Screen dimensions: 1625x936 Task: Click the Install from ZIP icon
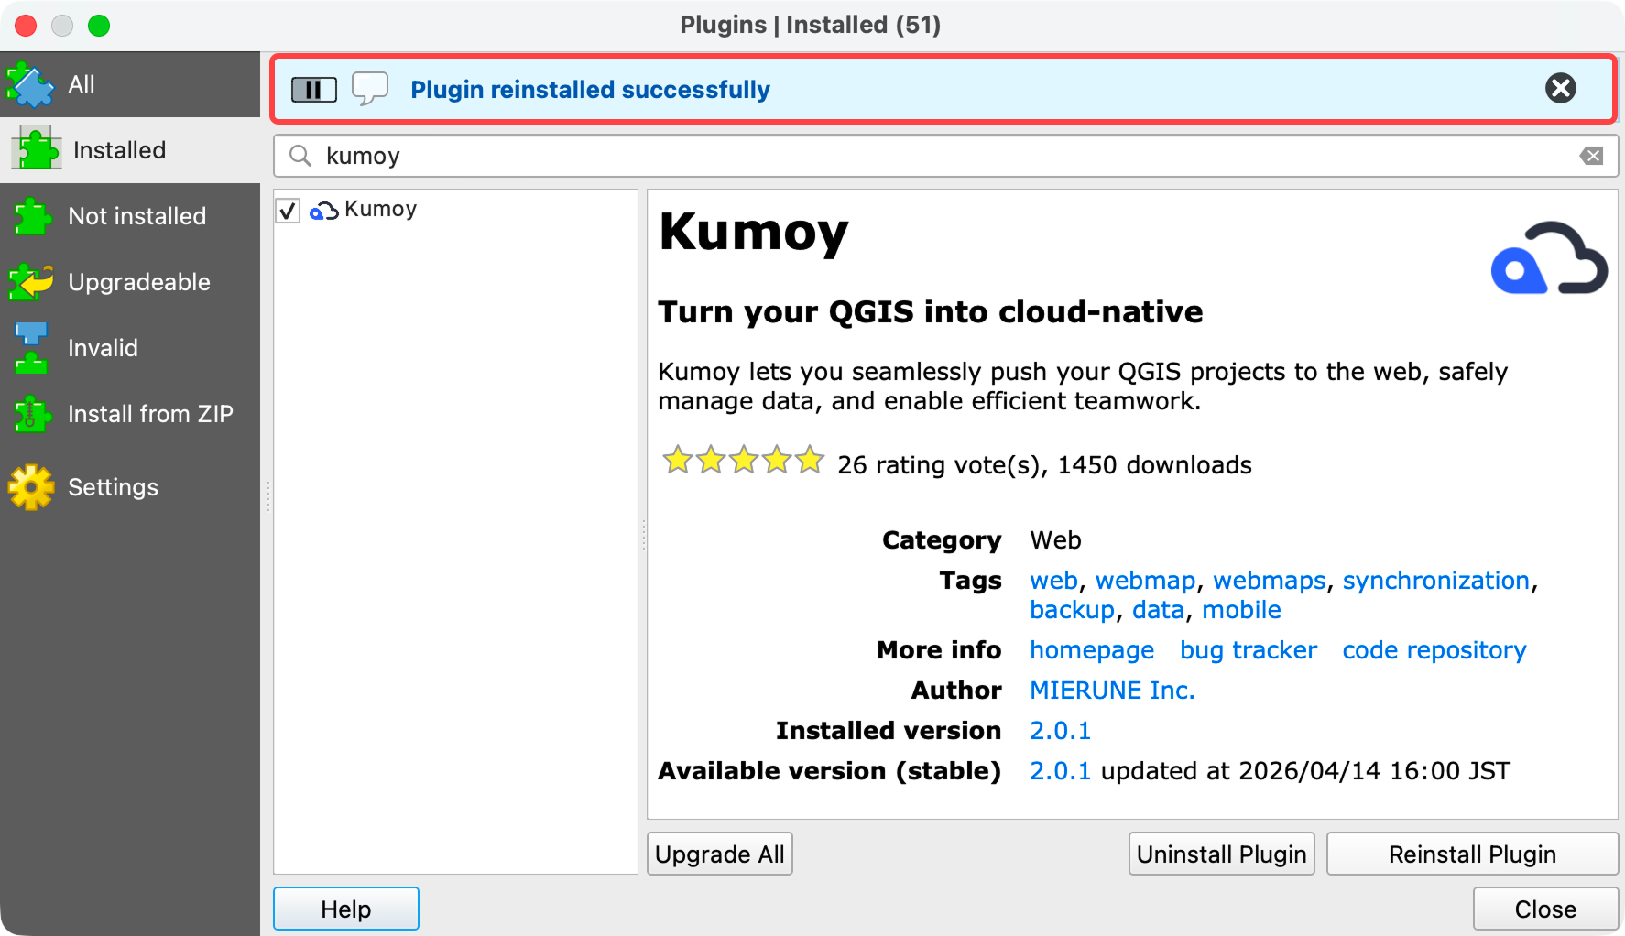coord(32,415)
